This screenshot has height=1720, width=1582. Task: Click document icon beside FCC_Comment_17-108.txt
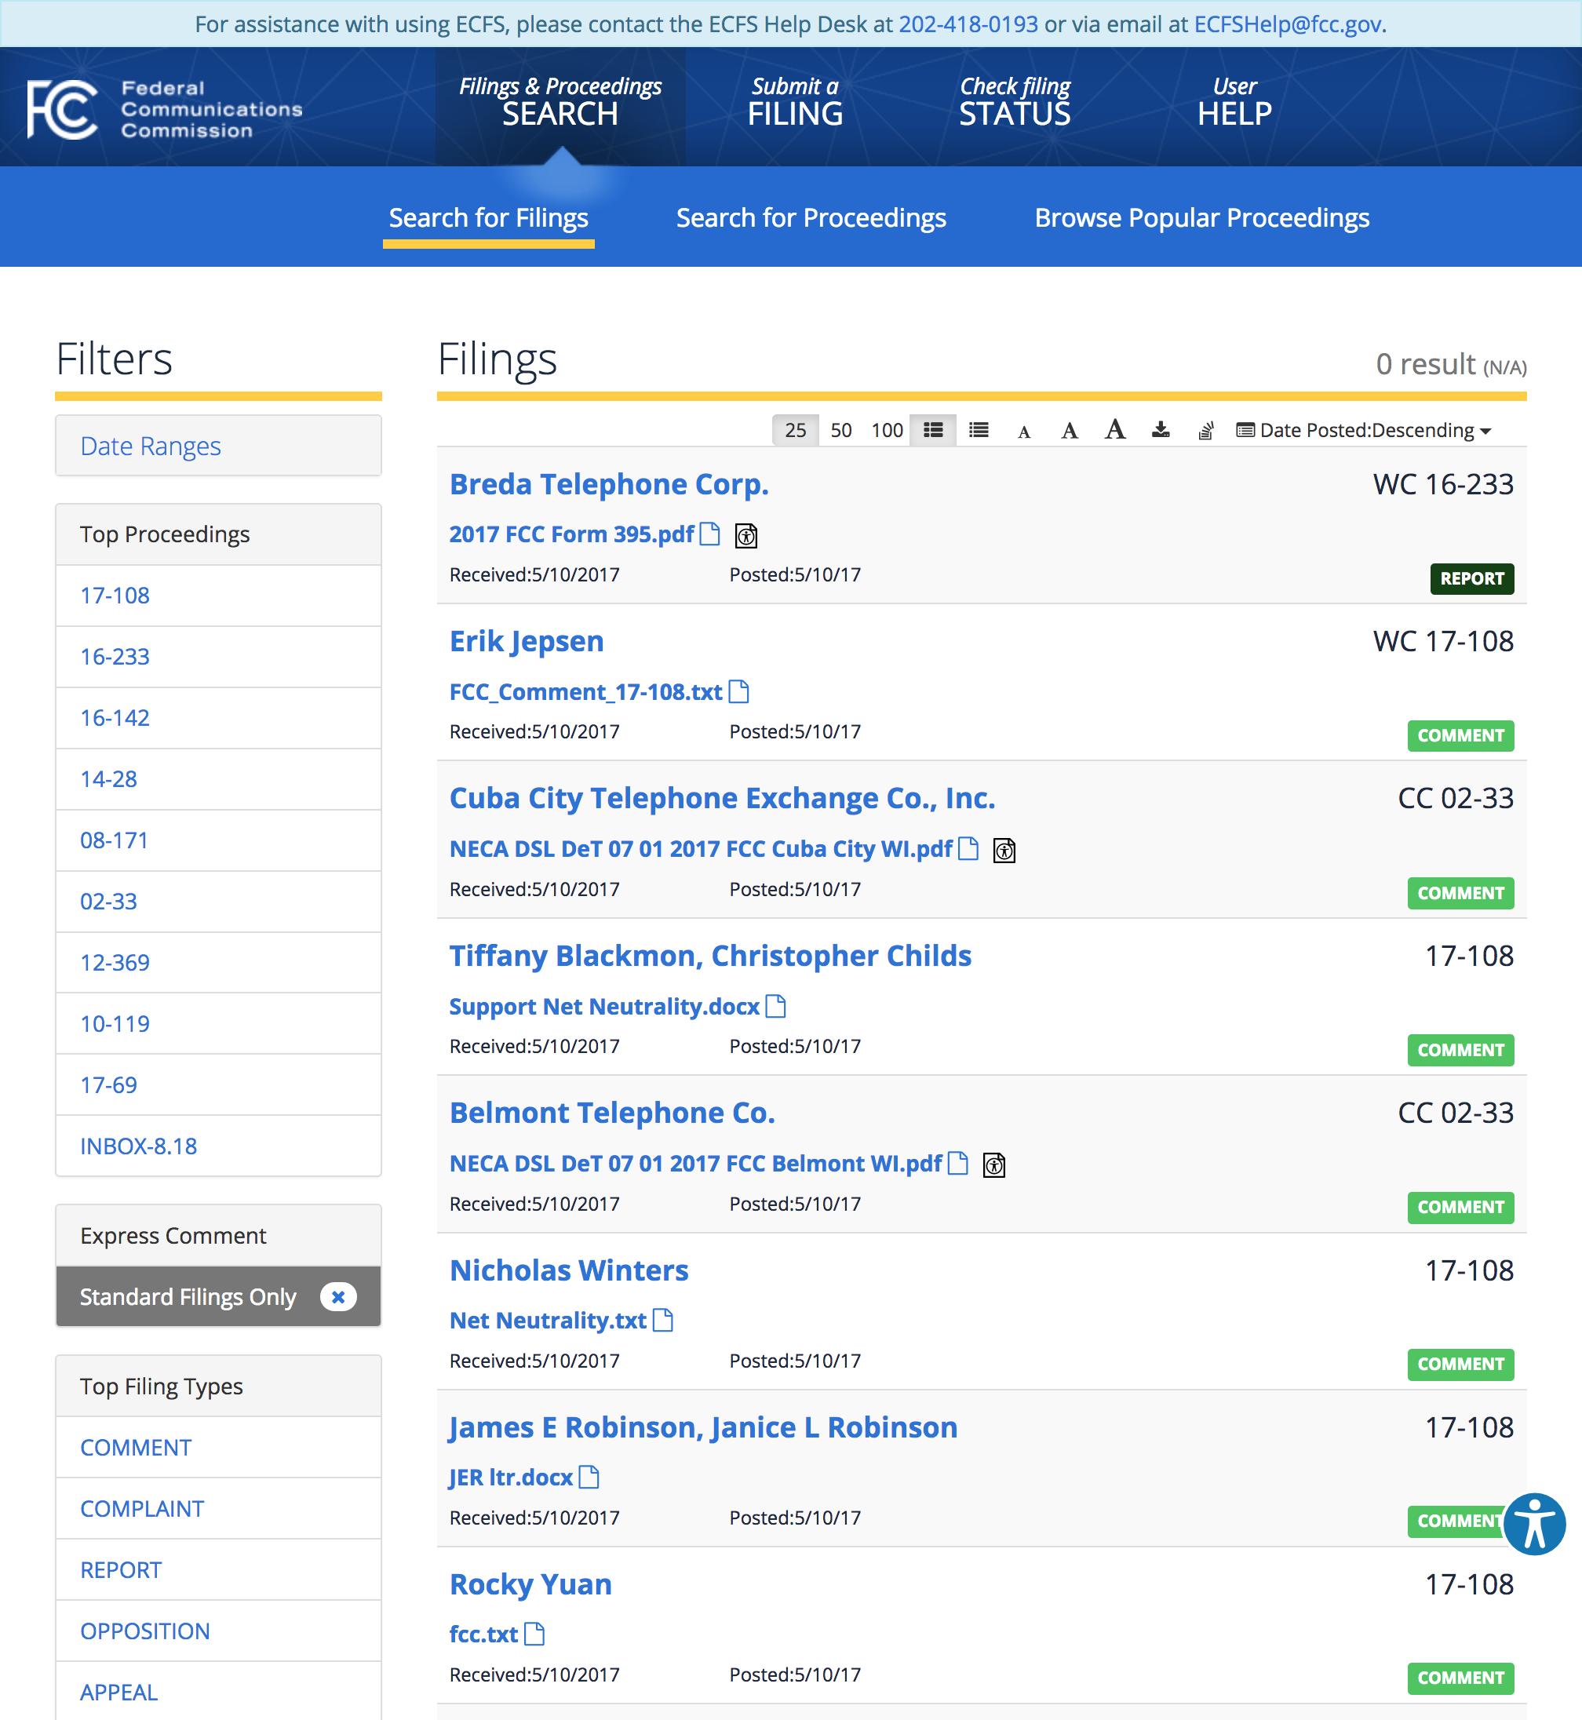[738, 691]
